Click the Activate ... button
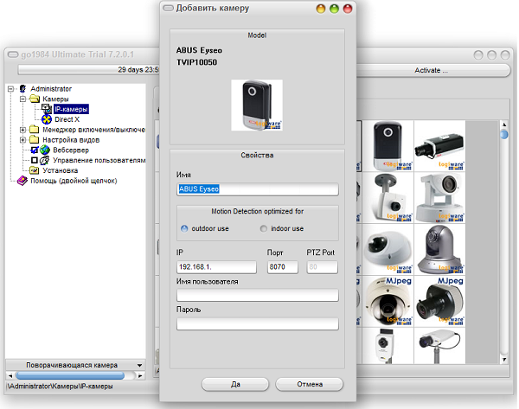 (431, 70)
